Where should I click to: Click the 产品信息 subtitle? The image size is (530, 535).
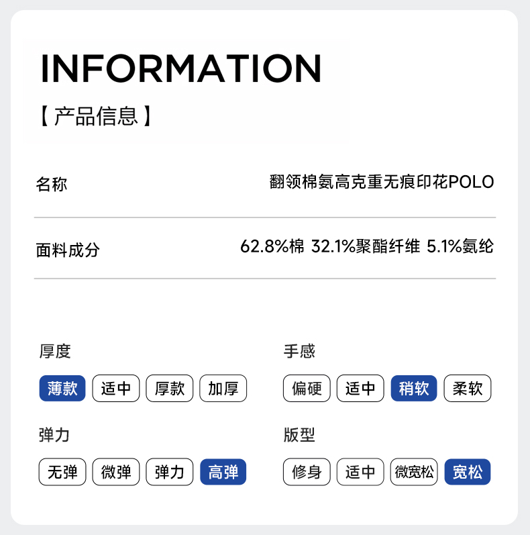96,115
